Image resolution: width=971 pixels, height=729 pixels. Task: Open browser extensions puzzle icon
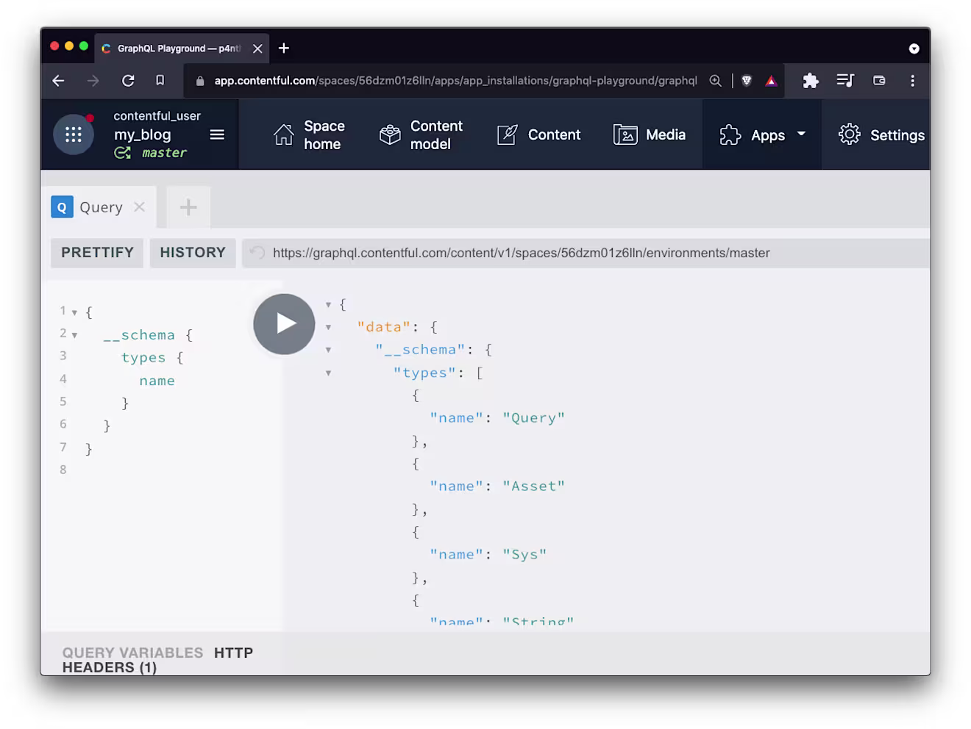pos(811,81)
